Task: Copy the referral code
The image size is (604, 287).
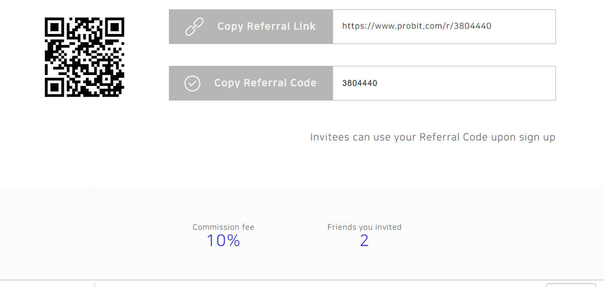Action: click(x=251, y=83)
